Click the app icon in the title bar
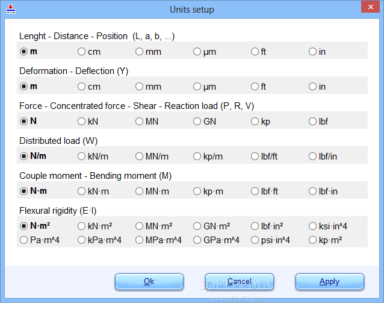Viewport: 384px width, 310px height. coord(11,9)
